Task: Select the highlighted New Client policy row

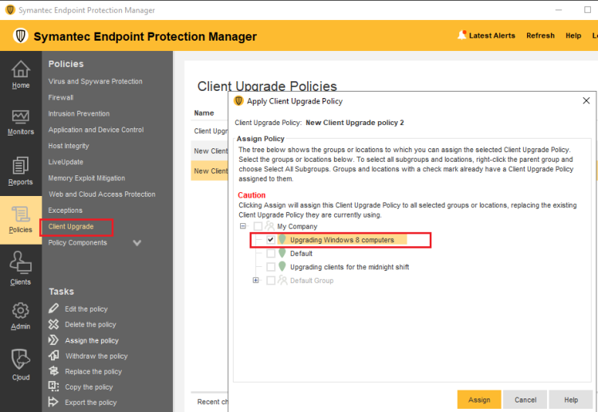Action: (x=210, y=171)
